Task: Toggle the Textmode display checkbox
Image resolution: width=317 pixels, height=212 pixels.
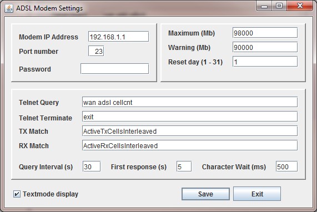Action: click(17, 194)
